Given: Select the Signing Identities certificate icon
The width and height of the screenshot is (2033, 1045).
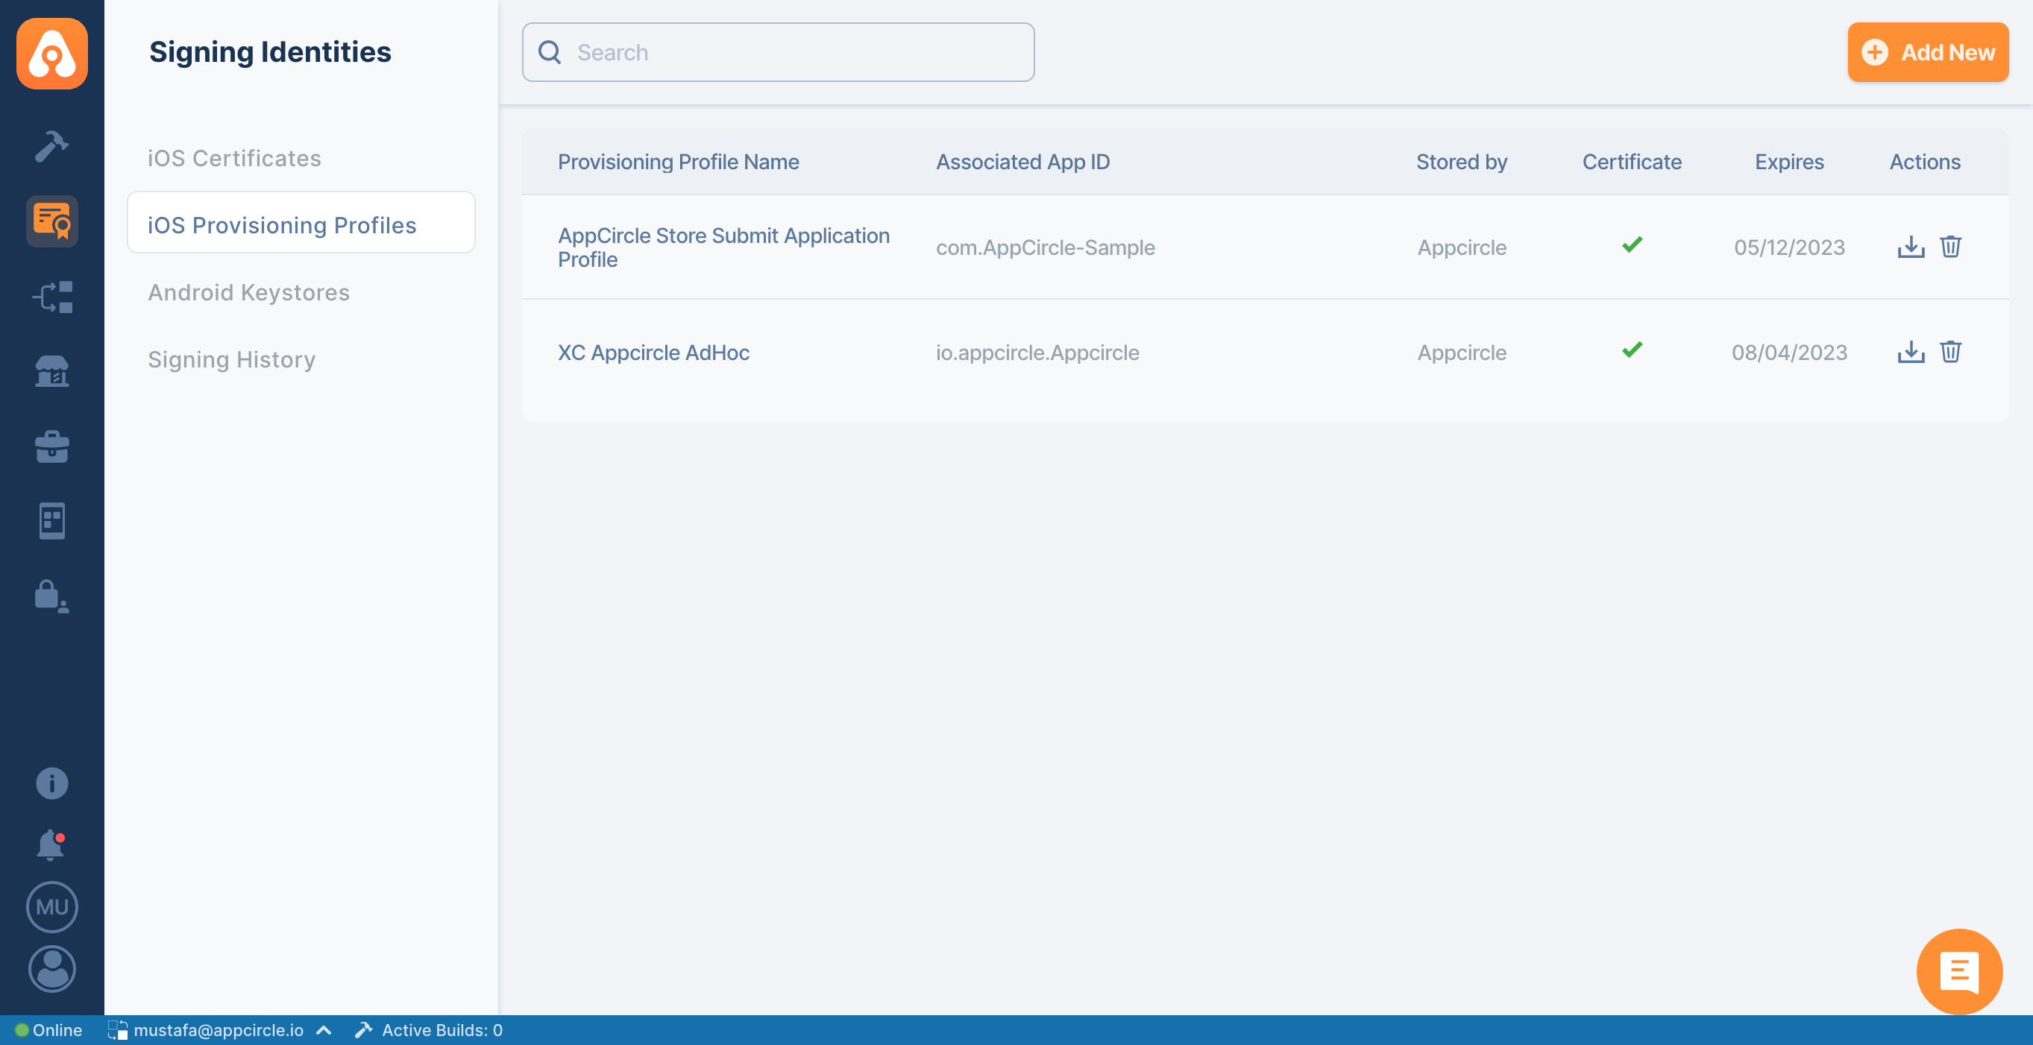Looking at the screenshot, I should point(52,221).
